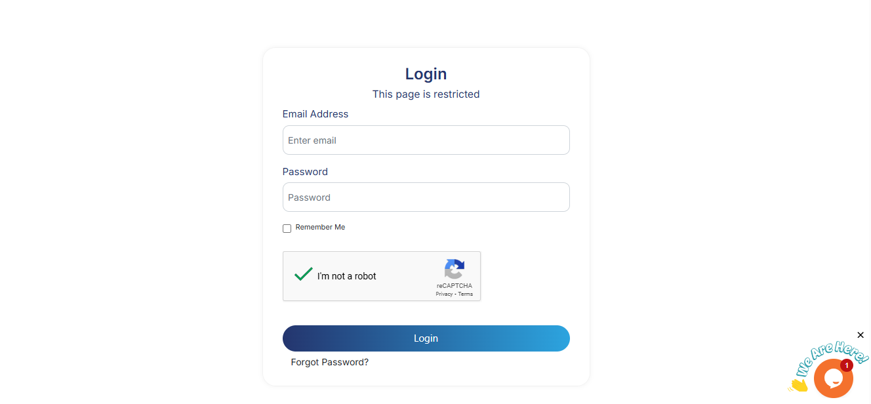The width and height of the screenshot is (871, 404).
Task: Close the We Are Here chat prompt
Action: coord(861,335)
